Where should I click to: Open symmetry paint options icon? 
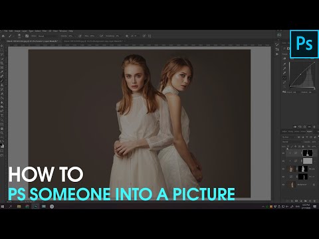(150, 36)
